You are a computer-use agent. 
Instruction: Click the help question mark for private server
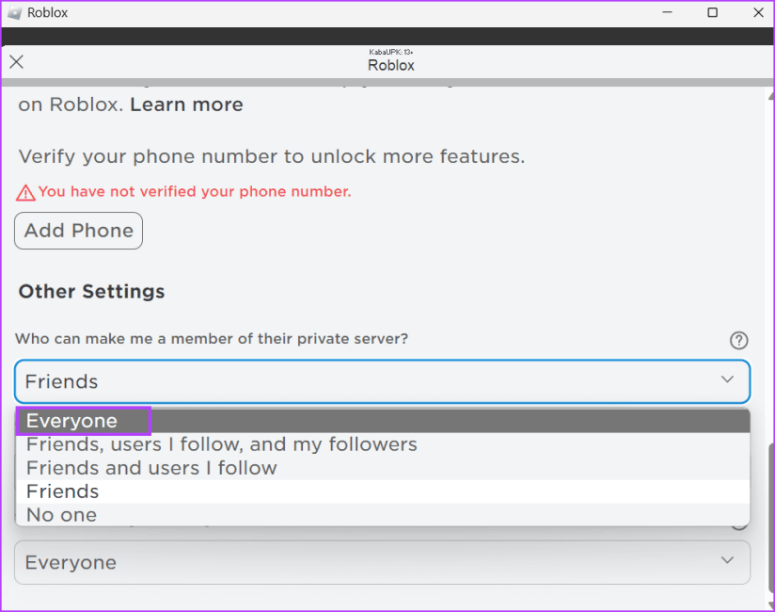click(x=738, y=341)
